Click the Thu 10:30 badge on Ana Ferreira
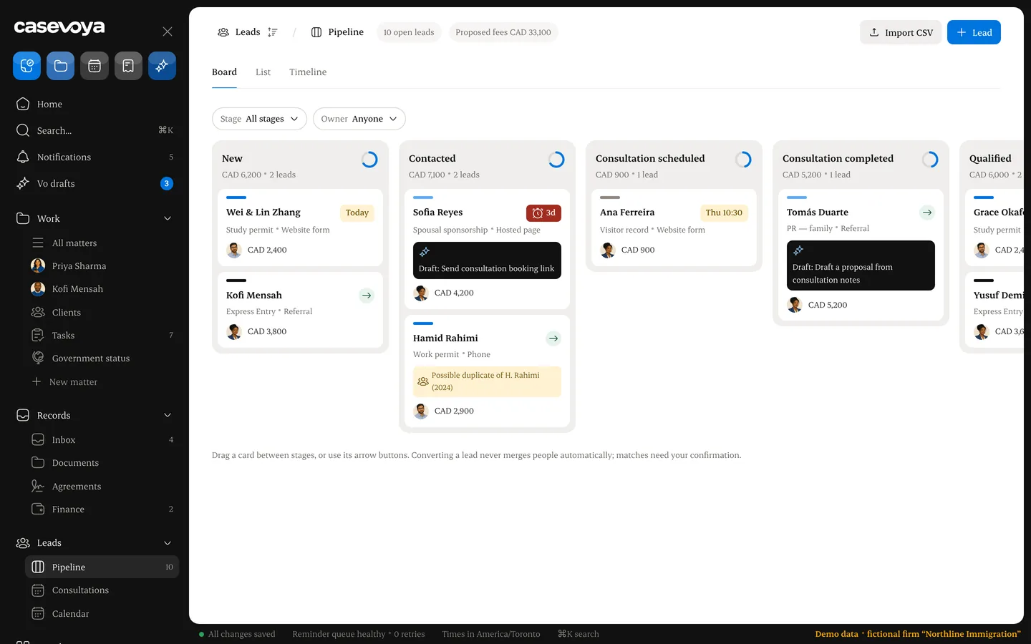 [x=724, y=213]
